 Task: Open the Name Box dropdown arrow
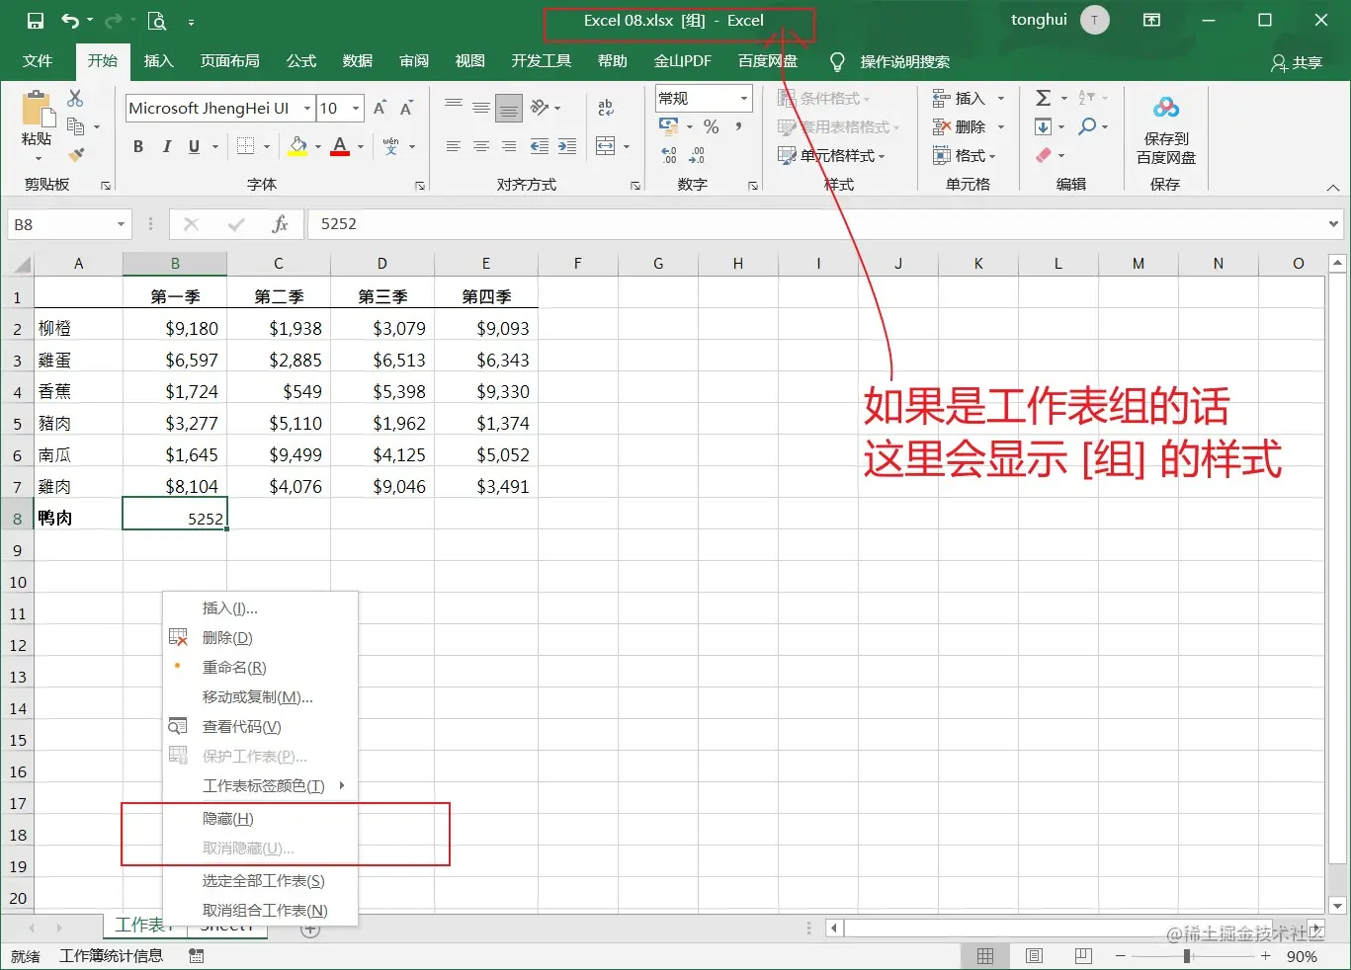[x=122, y=224]
